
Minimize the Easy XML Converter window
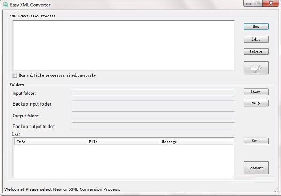tap(248, 3)
